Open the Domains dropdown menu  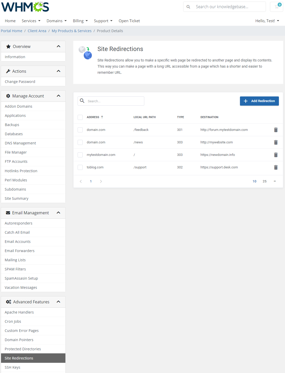[56, 21]
